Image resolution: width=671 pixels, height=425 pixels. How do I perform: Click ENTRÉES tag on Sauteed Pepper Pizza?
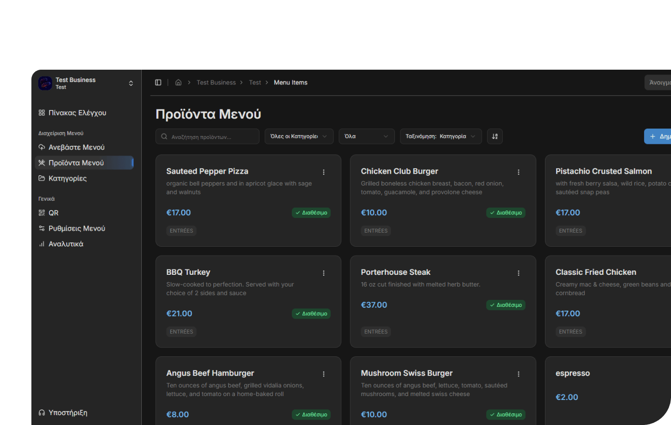coord(181,231)
